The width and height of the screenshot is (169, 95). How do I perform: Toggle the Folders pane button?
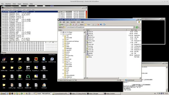click(88, 25)
